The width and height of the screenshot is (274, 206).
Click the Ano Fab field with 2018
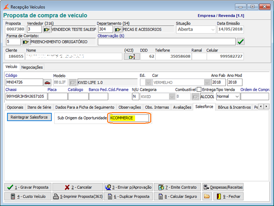[x=218, y=82]
